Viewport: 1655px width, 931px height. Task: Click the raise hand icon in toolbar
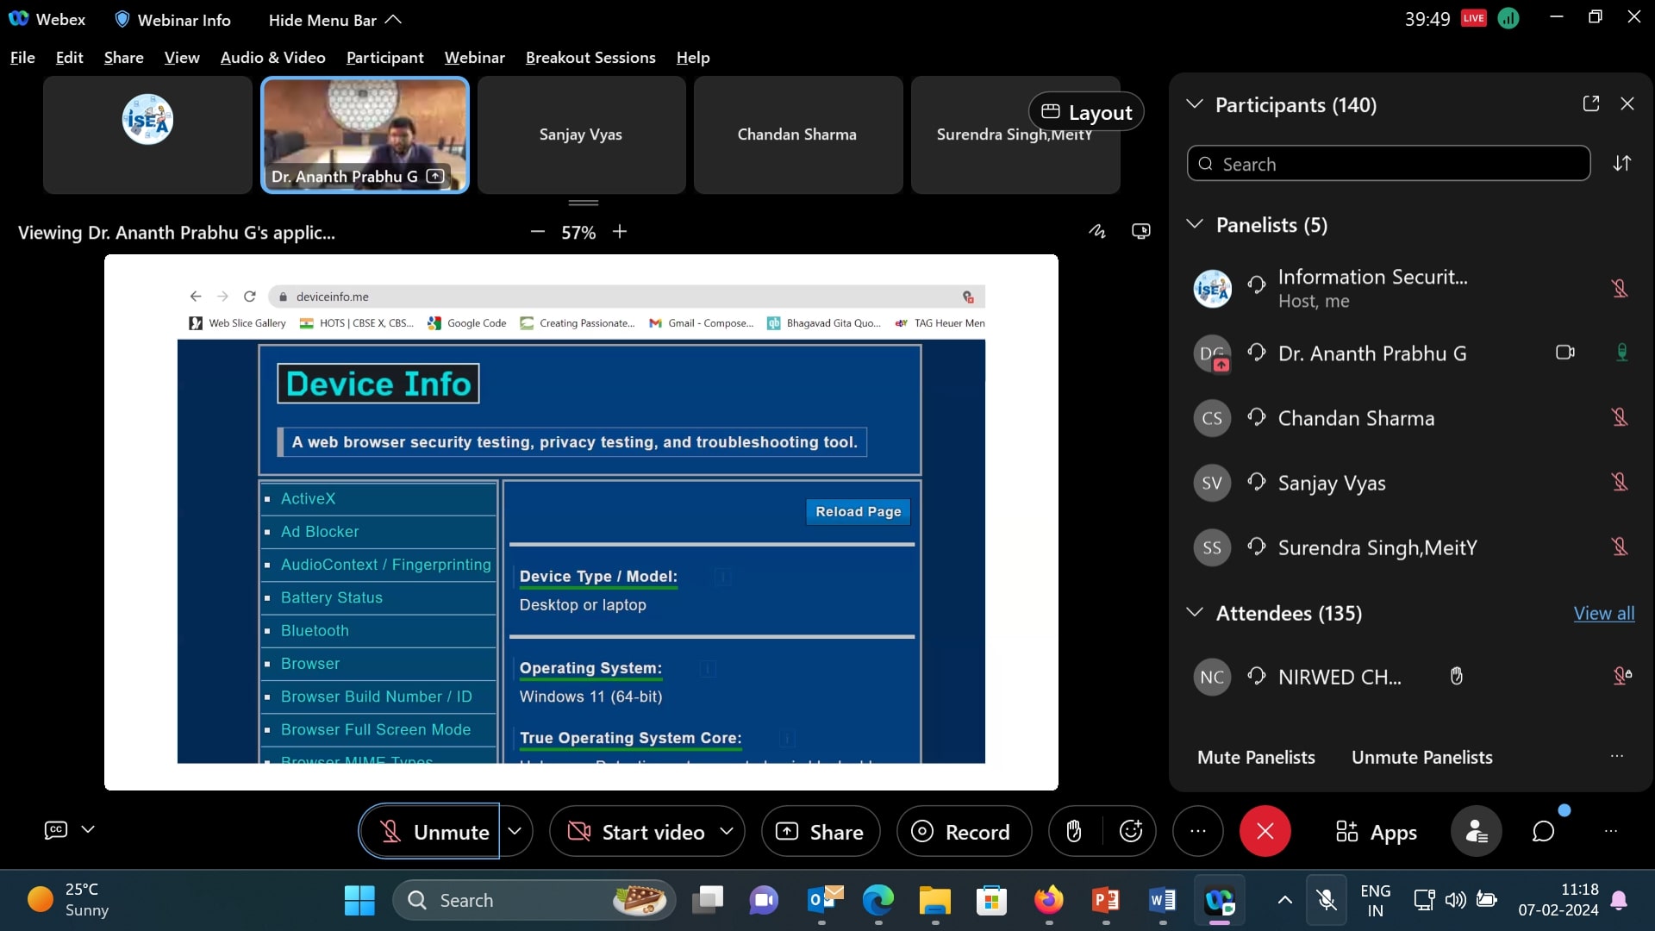(1073, 831)
